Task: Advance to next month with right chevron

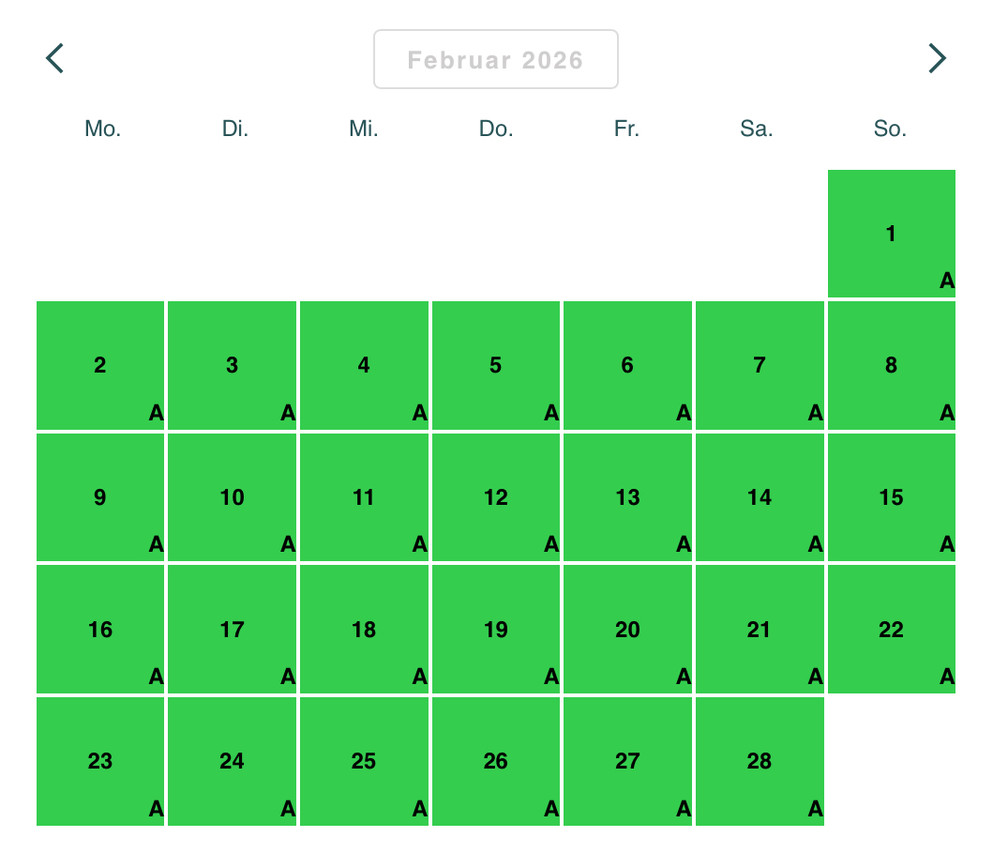Action: (x=938, y=58)
